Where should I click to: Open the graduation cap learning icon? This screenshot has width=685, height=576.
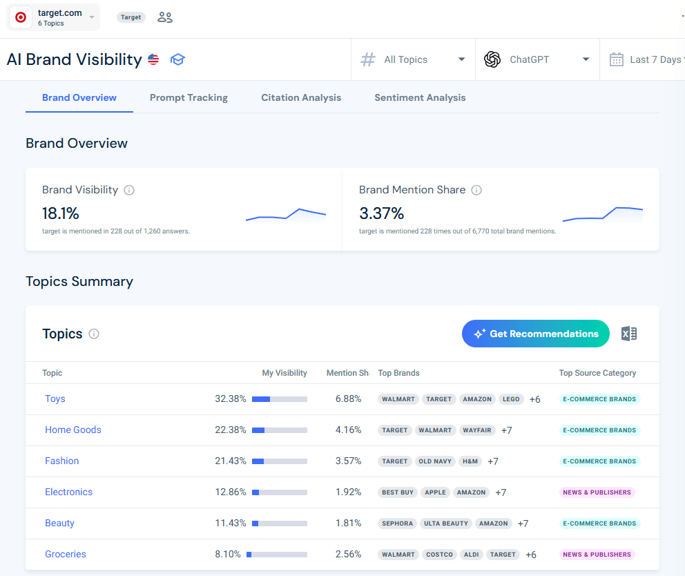177,59
